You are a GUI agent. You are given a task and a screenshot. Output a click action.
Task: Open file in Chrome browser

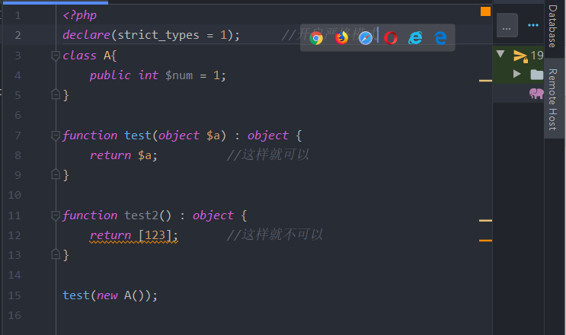pos(316,38)
